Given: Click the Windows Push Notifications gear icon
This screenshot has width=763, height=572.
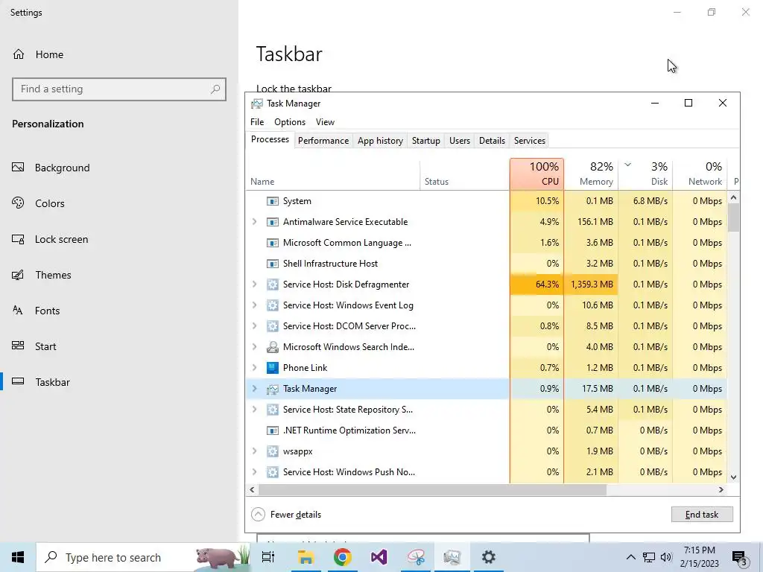Looking at the screenshot, I should pos(273,472).
